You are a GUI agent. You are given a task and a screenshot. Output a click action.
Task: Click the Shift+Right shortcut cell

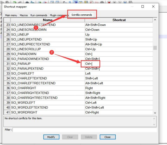tap(119, 93)
